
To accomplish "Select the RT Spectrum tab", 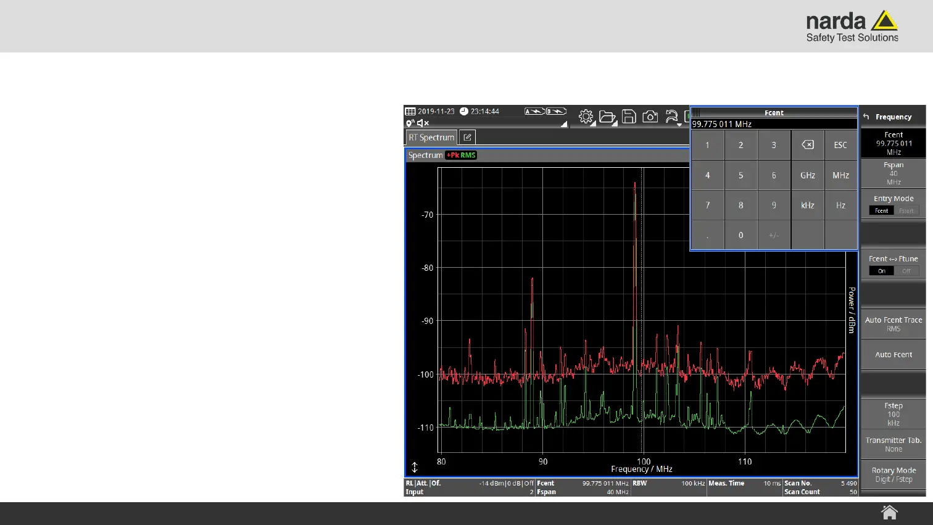I will [431, 138].
